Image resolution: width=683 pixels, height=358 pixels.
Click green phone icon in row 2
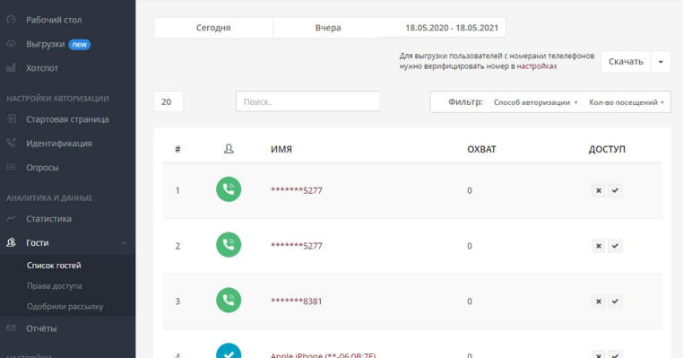pyautogui.click(x=229, y=245)
